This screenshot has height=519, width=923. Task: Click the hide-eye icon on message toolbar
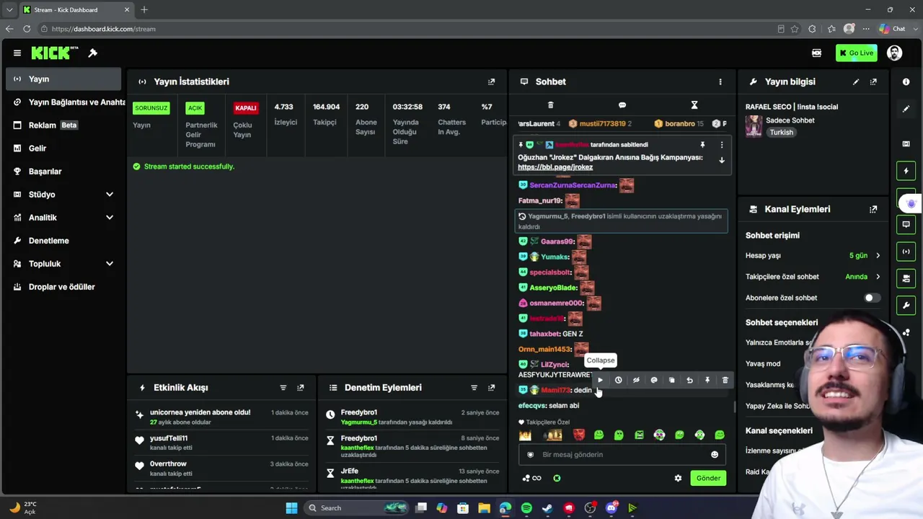tap(636, 380)
